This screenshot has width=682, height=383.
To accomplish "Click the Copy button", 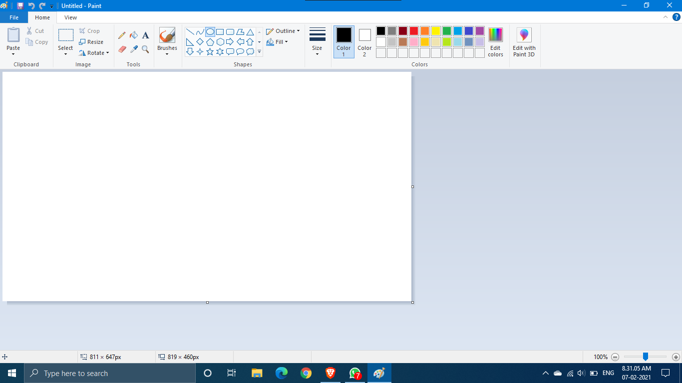I will click(x=37, y=42).
